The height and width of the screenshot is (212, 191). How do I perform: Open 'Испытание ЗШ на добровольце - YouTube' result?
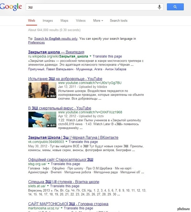(65, 79)
